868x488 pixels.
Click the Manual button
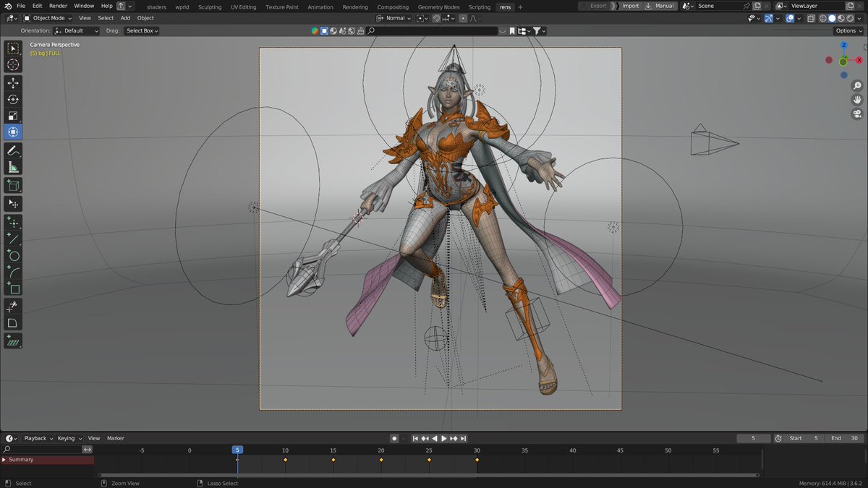[660, 6]
